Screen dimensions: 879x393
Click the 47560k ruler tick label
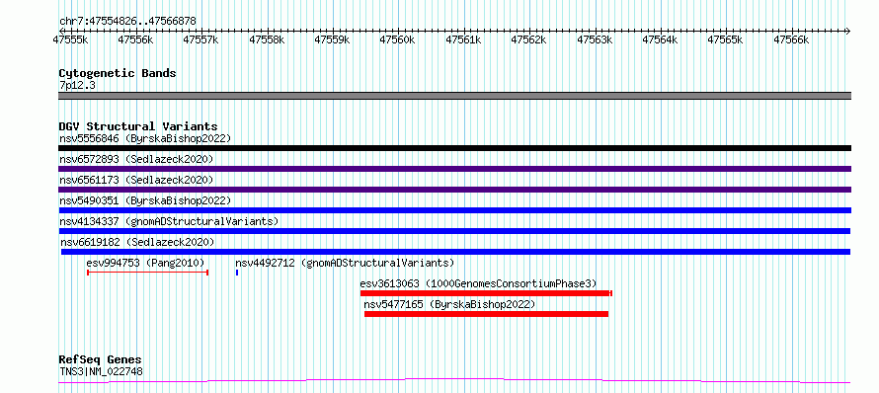[x=398, y=39]
